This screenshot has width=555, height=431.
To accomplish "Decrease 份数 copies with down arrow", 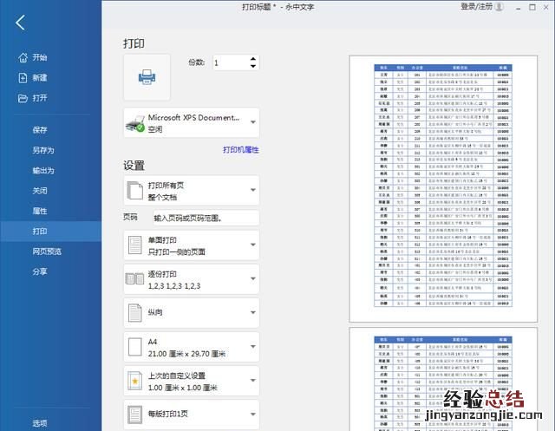I will (x=253, y=67).
